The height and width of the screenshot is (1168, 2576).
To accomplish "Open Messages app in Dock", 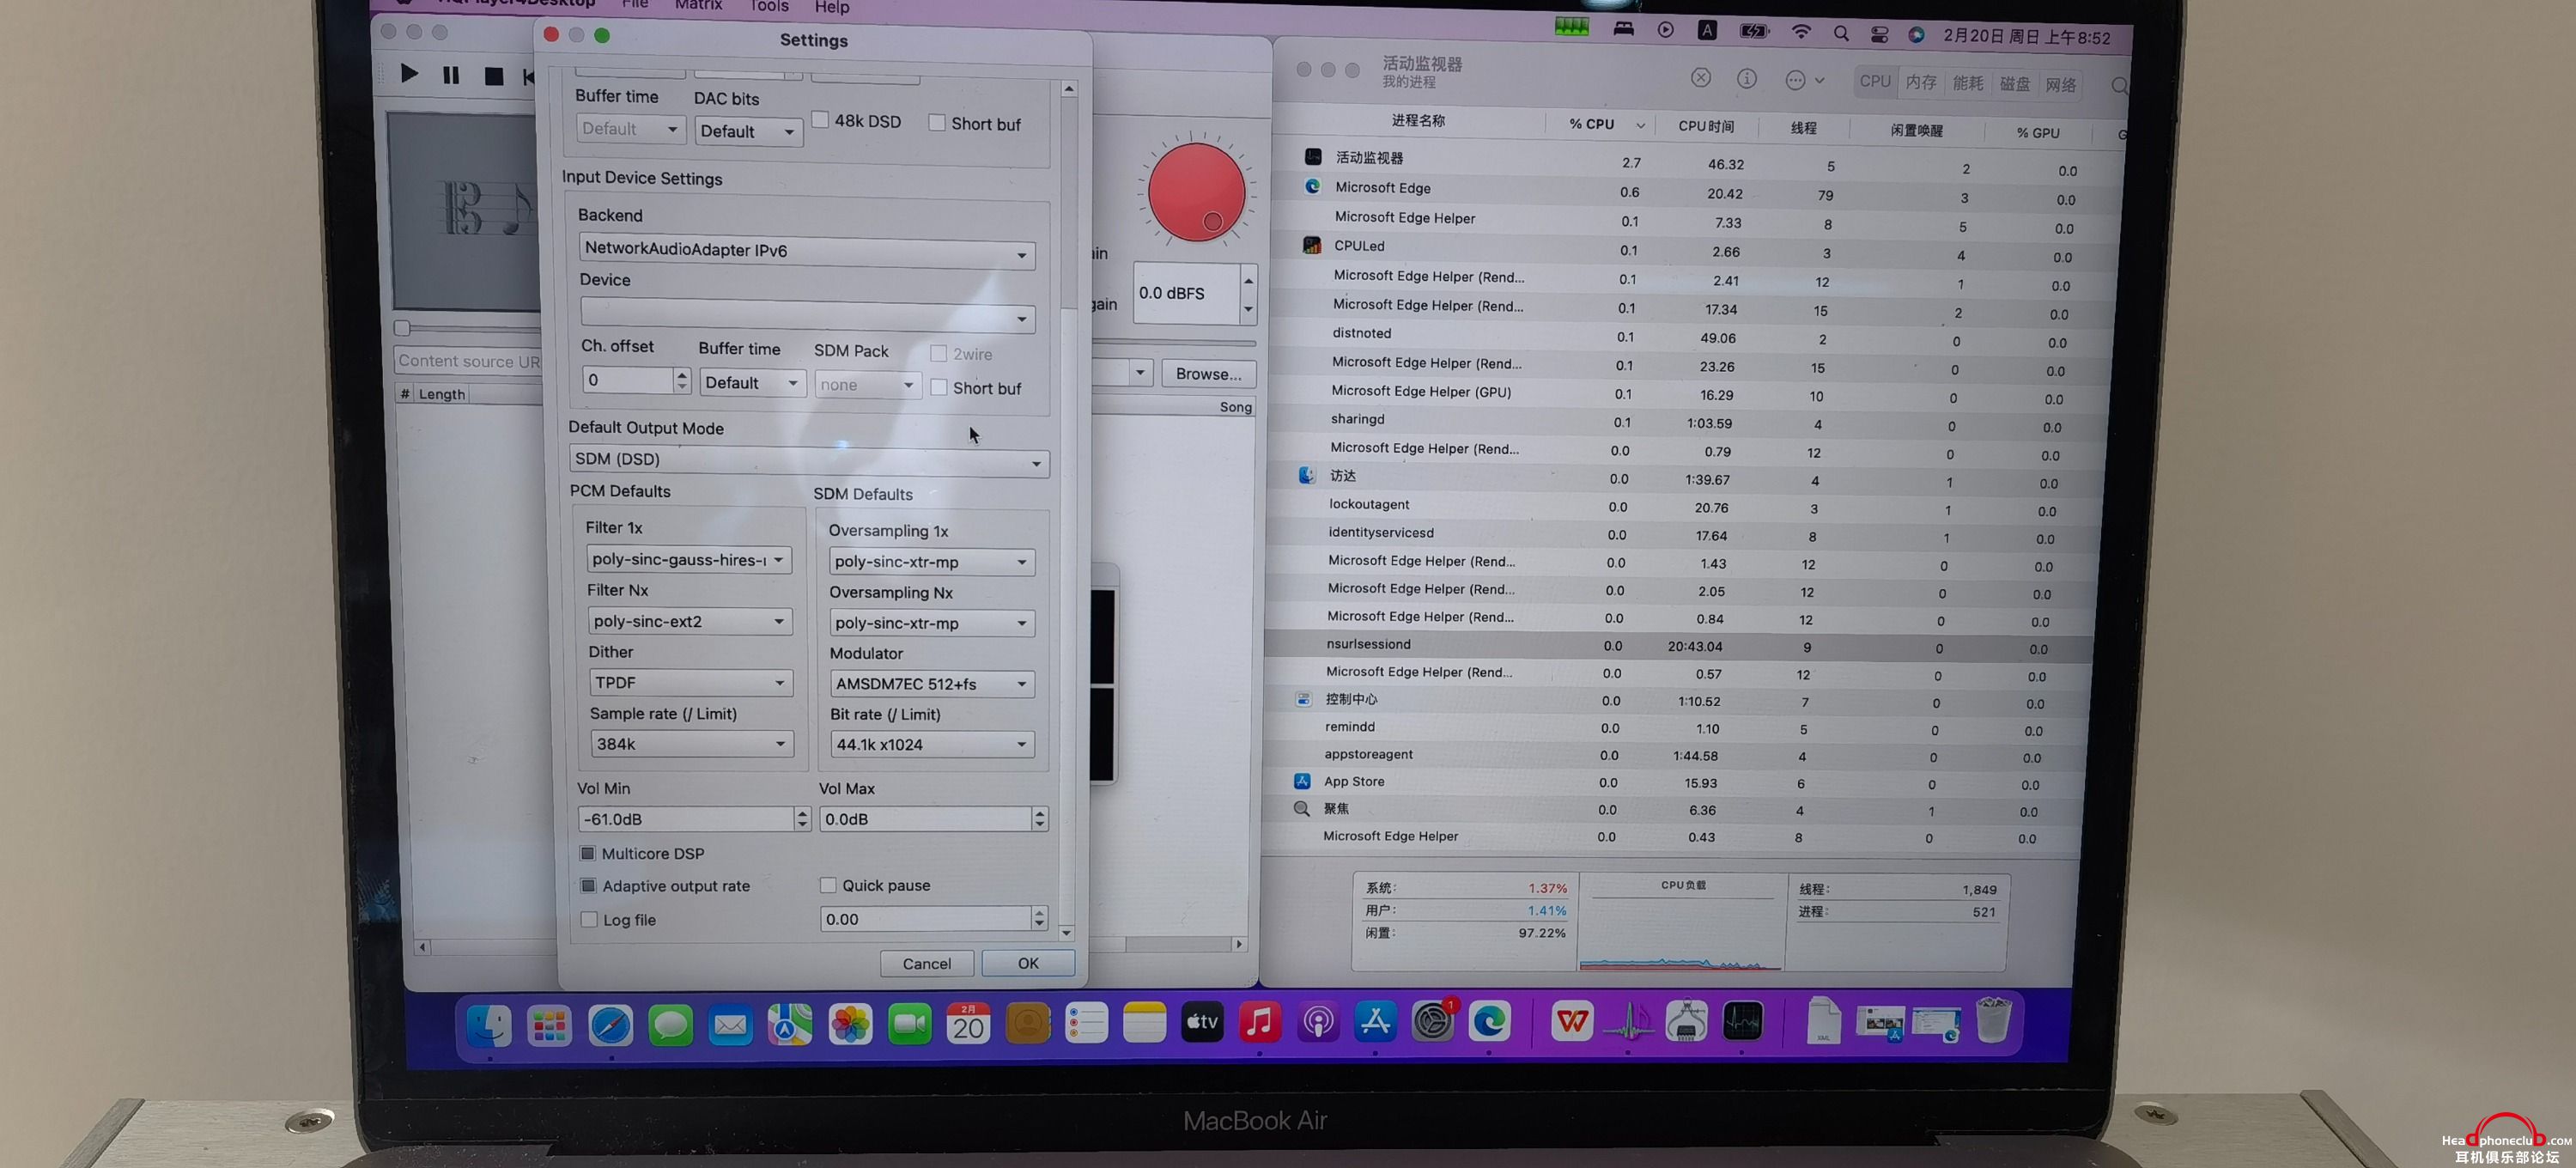I will pyautogui.click(x=670, y=1025).
